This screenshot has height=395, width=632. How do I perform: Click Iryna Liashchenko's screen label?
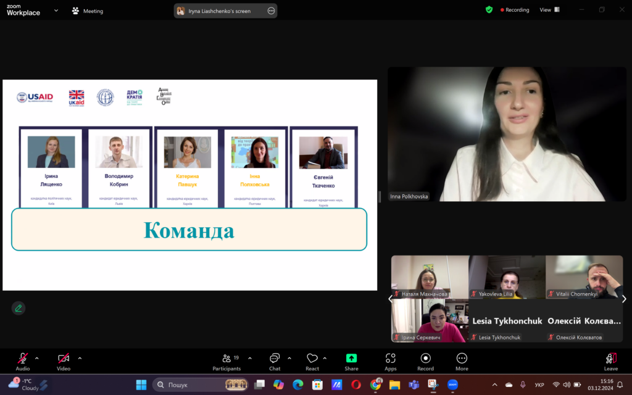[x=220, y=11]
